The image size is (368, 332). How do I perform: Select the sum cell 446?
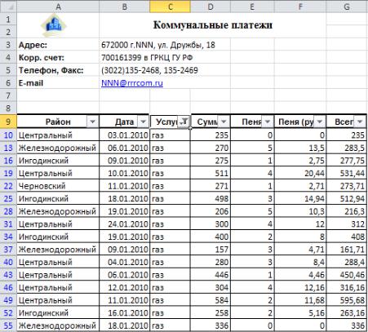click(x=211, y=275)
